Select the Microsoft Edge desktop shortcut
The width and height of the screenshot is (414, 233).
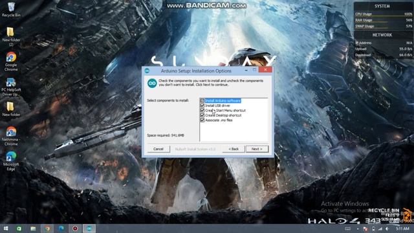(x=11, y=161)
